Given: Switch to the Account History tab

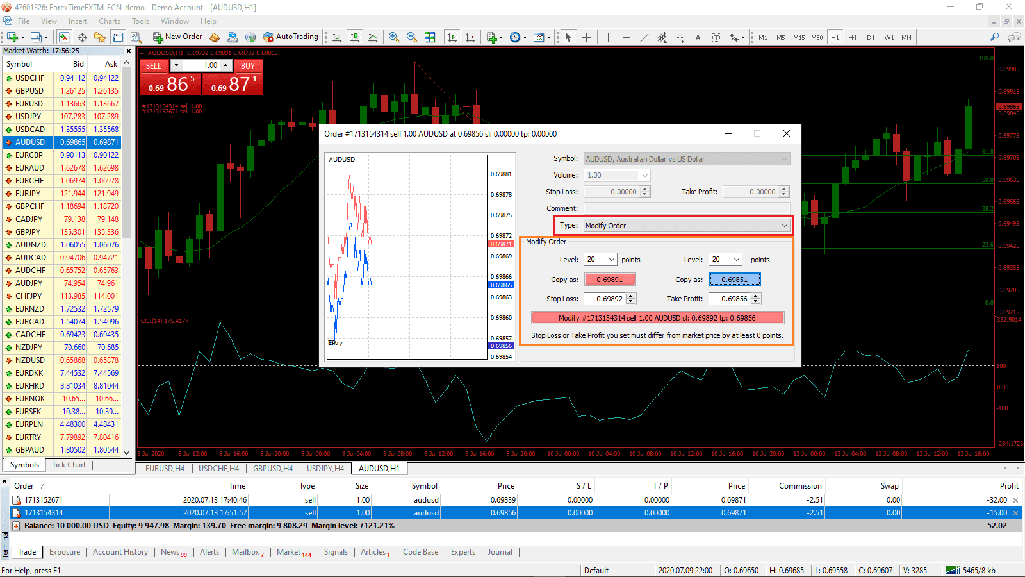Looking at the screenshot, I should click(x=120, y=552).
